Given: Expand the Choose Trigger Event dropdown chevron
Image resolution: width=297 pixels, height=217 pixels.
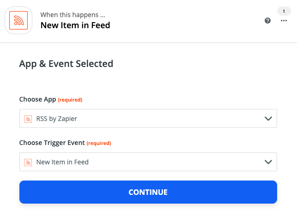Looking at the screenshot, I should 268,162.
